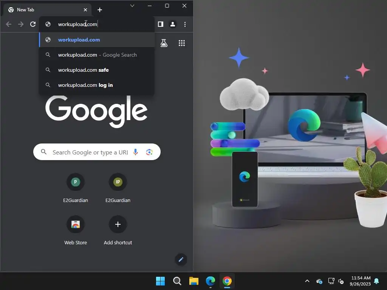Open Windows taskbar search
Screen dimensions: 387x290
177,281
